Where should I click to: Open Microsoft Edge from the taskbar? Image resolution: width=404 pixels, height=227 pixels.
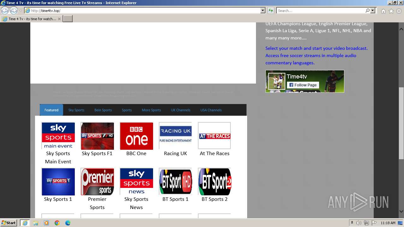click(x=68, y=223)
